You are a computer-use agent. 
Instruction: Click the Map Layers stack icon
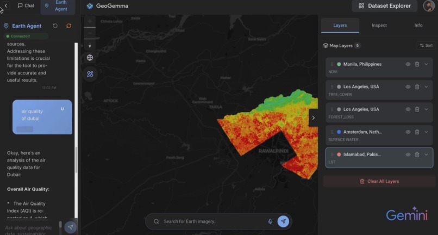pos(326,46)
